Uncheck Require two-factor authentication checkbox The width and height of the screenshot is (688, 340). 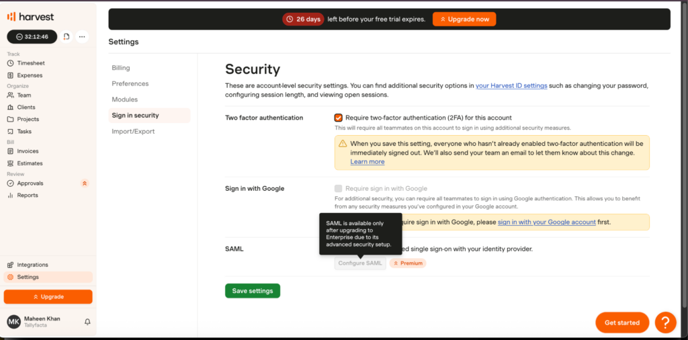coord(339,118)
